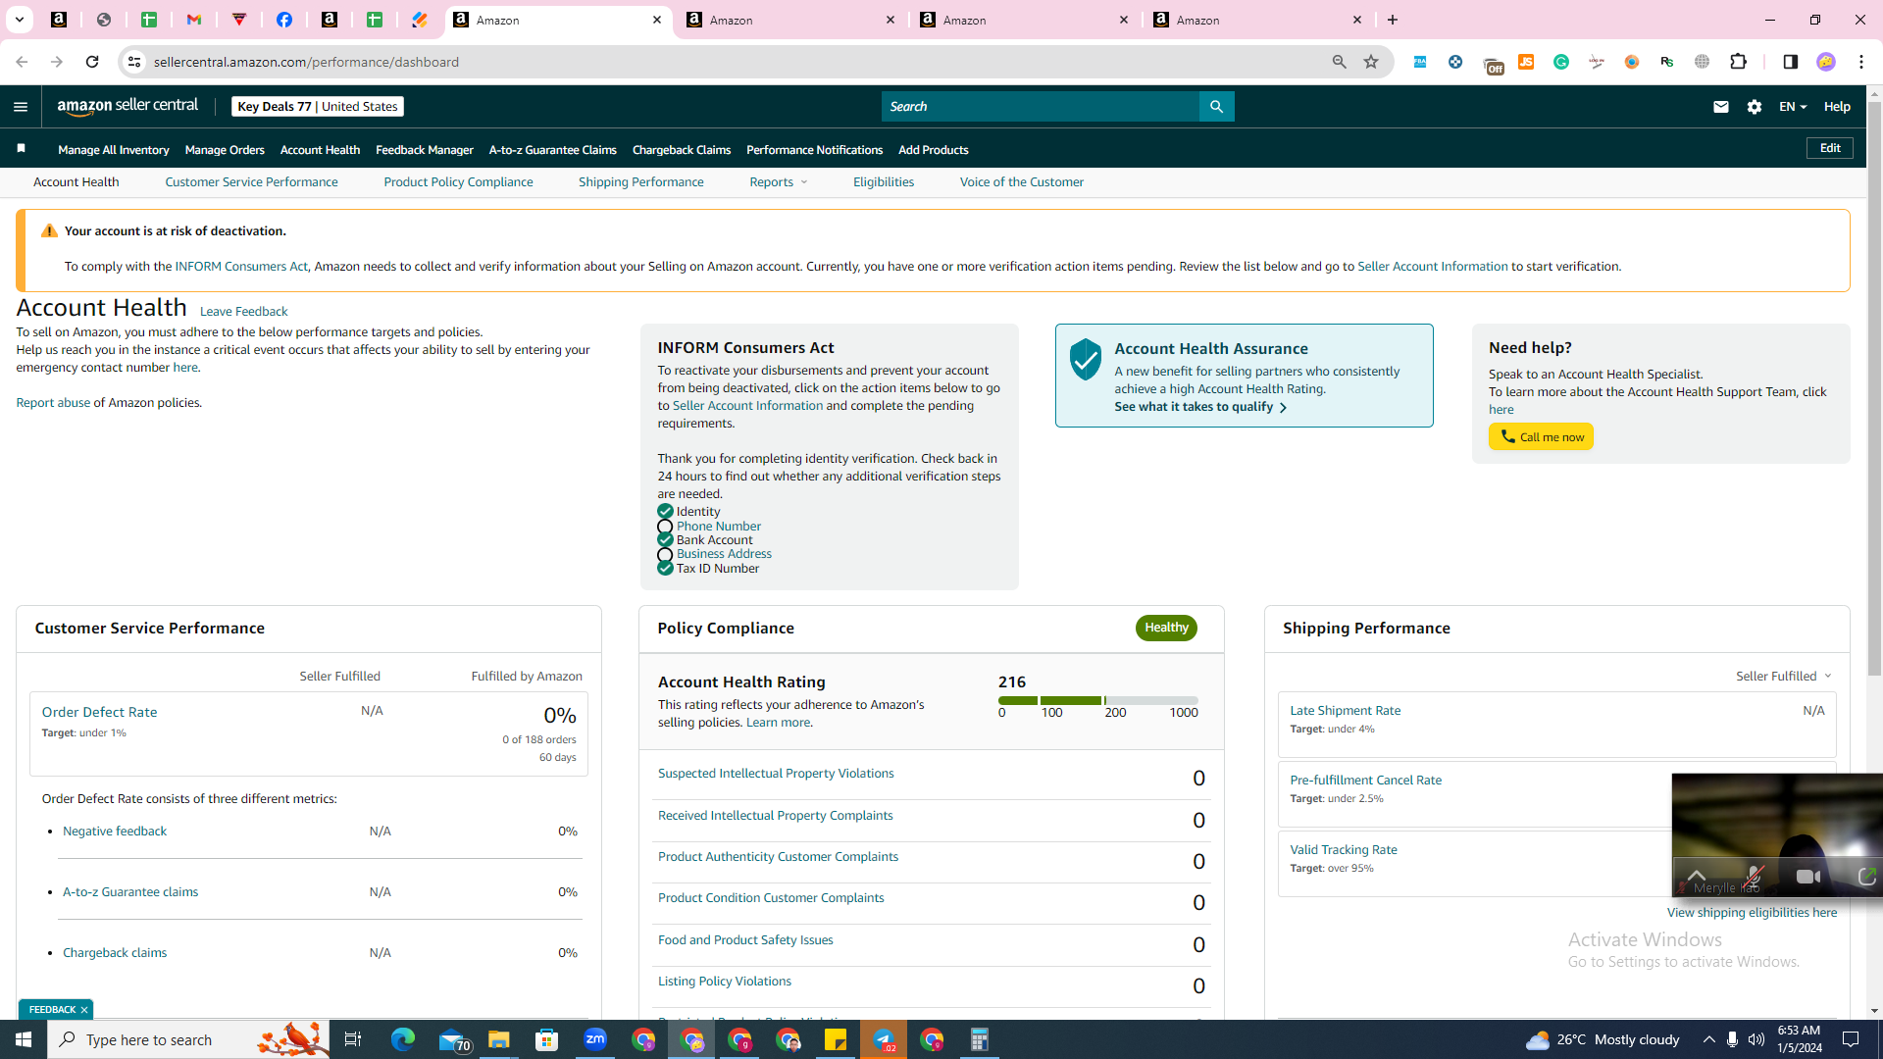This screenshot has height=1059, width=1883.
Task: Open Windows Start menu
Action: pos(24,1039)
